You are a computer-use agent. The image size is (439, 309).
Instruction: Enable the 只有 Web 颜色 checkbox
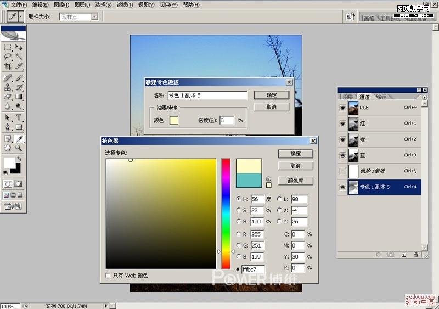point(108,276)
